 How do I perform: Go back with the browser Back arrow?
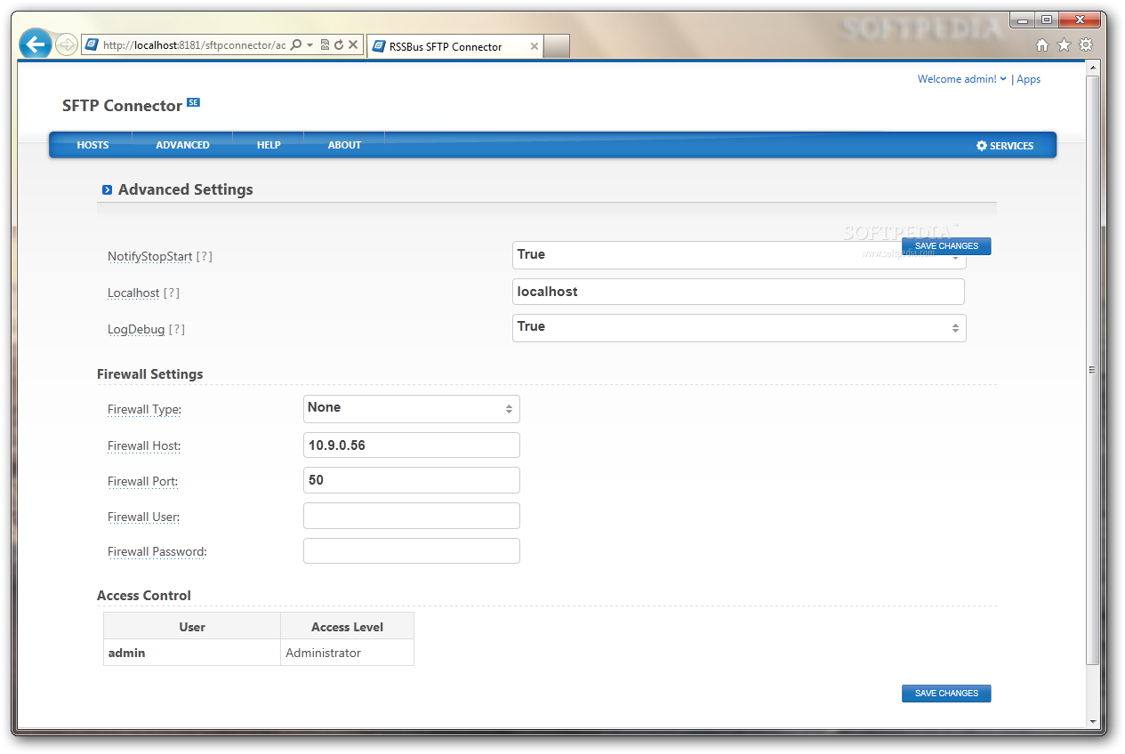[36, 44]
